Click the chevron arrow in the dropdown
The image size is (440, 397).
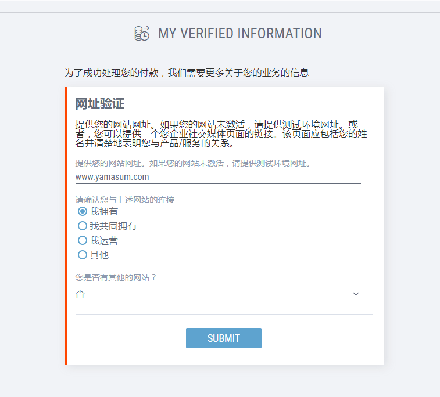coord(356,294)
